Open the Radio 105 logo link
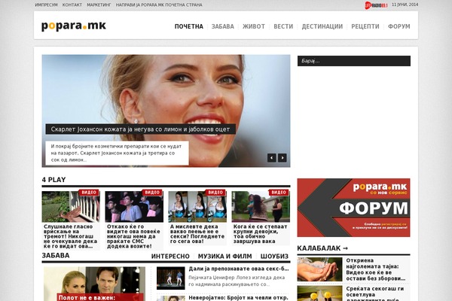The width and height of the screenshot is (452, 301). 375,5
